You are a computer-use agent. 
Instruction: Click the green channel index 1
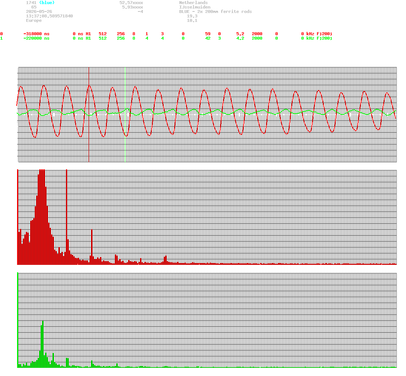pyautogui.click(x=1, y=38)
